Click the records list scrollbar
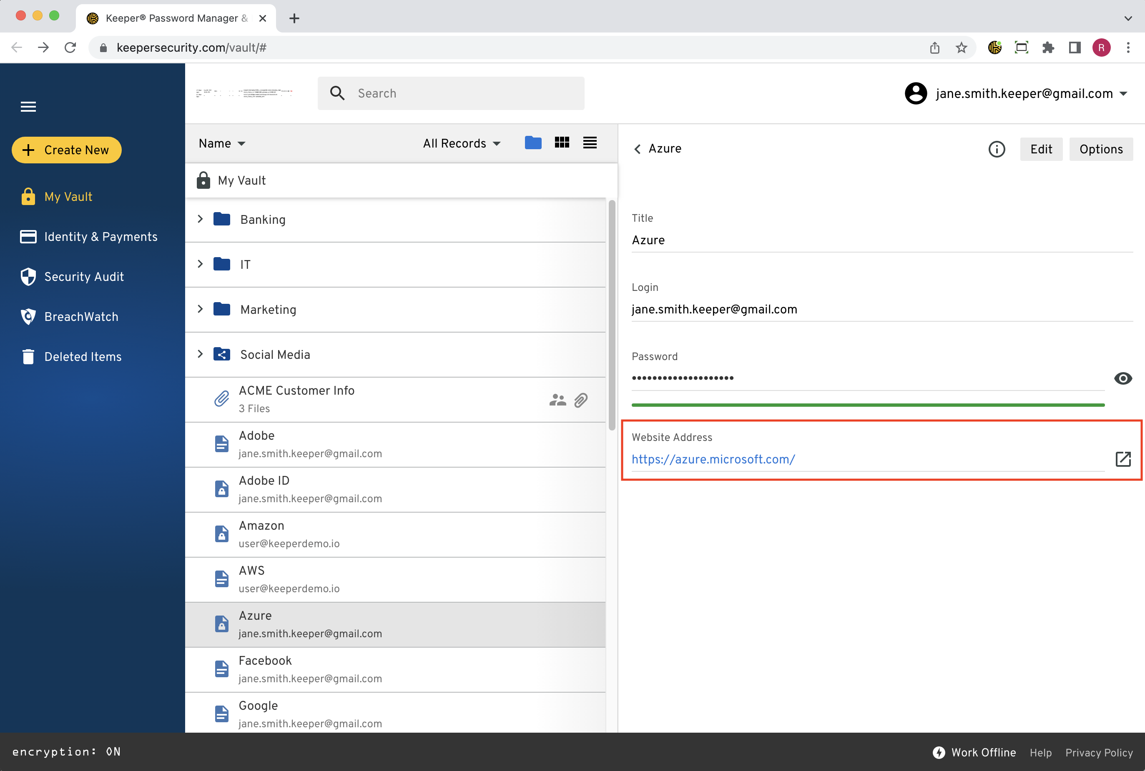Image resolution: width=1145 pixels, height=771 pixels. pos(612,315)
